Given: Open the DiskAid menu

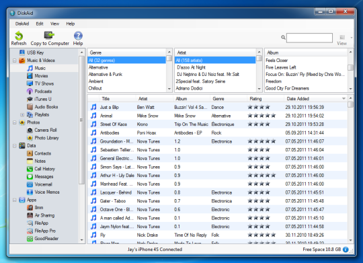Looking at the screenshot, I should (x=22, y=24).
